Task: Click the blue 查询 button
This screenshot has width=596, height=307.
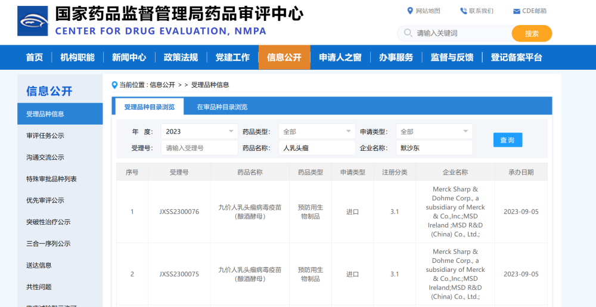Action: (x=508, y=140)
